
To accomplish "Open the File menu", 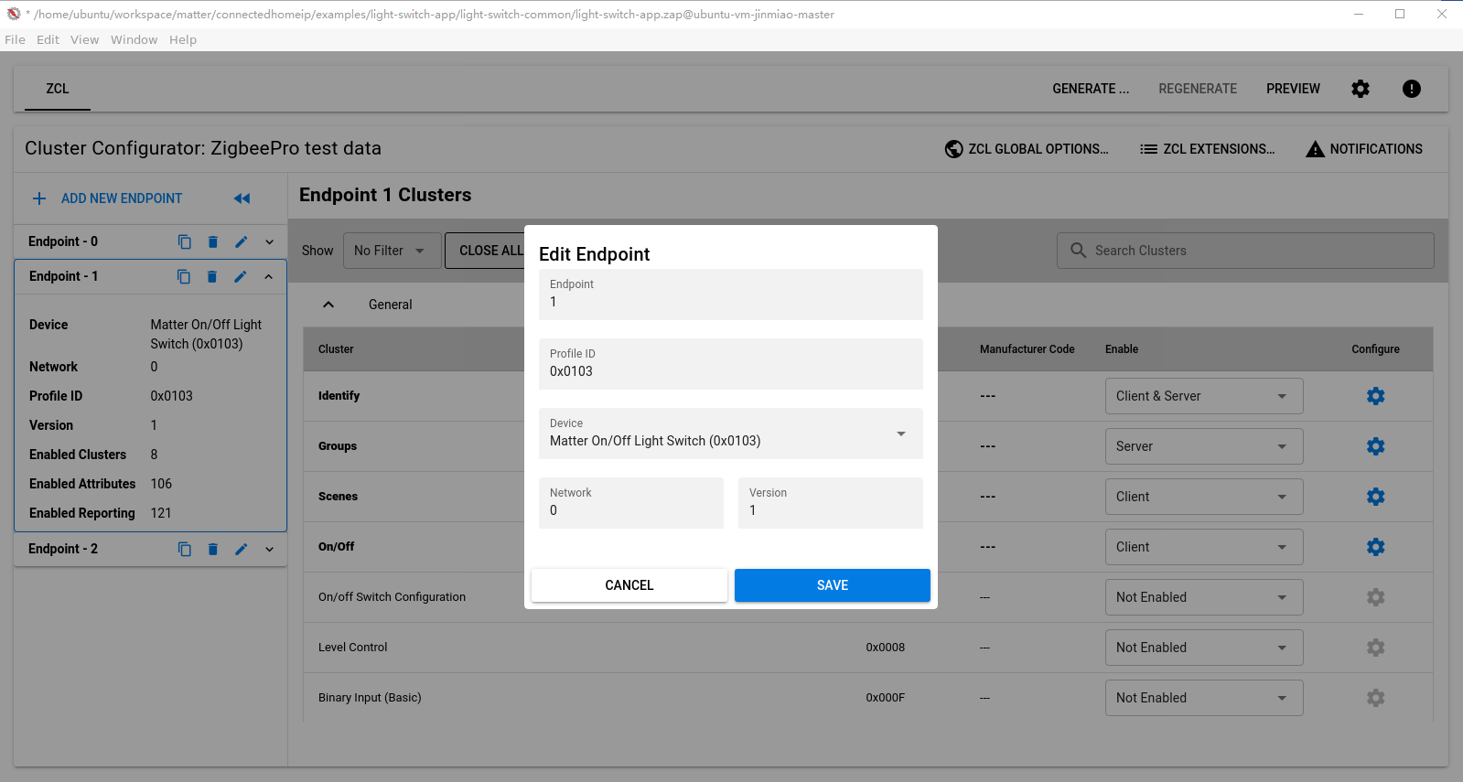I will 15,39.
